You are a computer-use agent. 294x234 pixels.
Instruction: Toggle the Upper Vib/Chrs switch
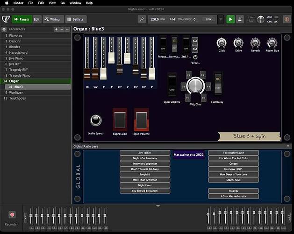(172, 85)
